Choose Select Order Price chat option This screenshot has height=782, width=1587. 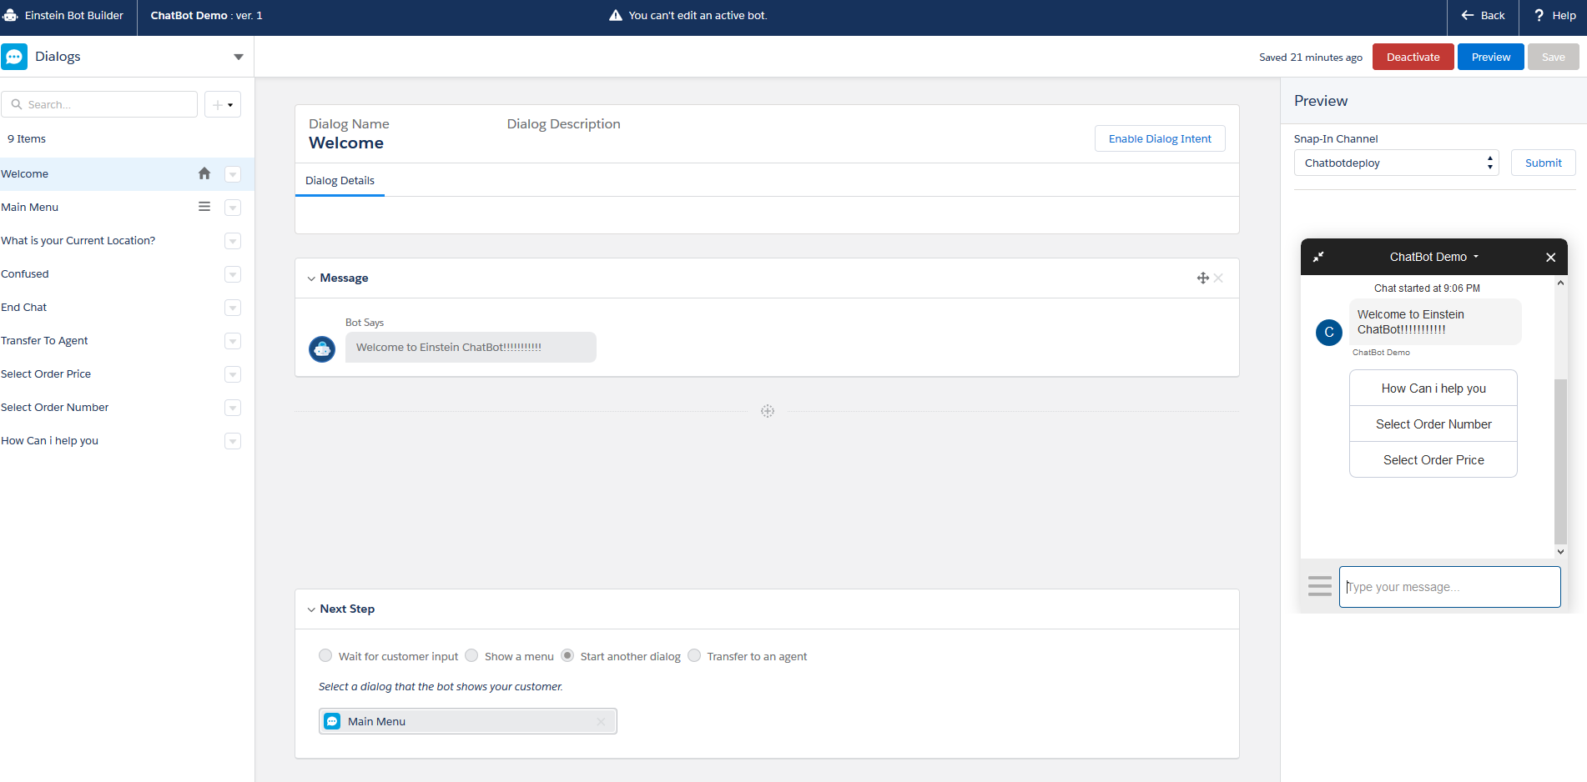1433,460
